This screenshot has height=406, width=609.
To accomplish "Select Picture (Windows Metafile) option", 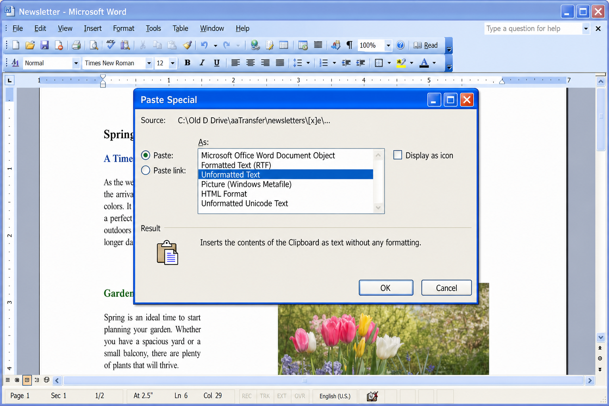I will coord(285,184).
